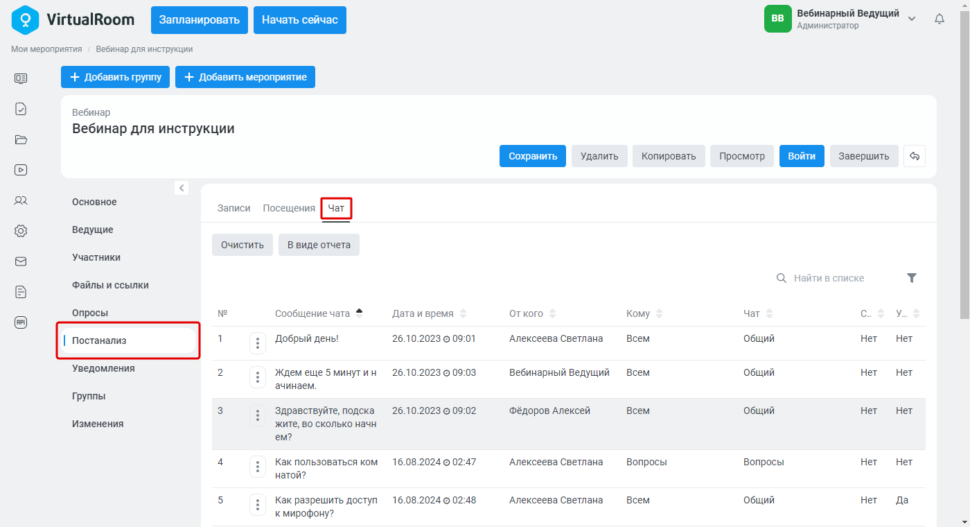This screenshot has width=970, height=527.
Task: Open the Файлы и ссылки section
Action: [110, 285]
